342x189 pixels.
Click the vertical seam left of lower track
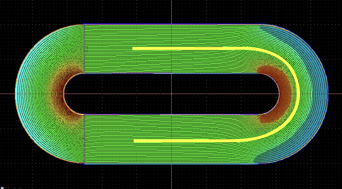pos(84,139)
